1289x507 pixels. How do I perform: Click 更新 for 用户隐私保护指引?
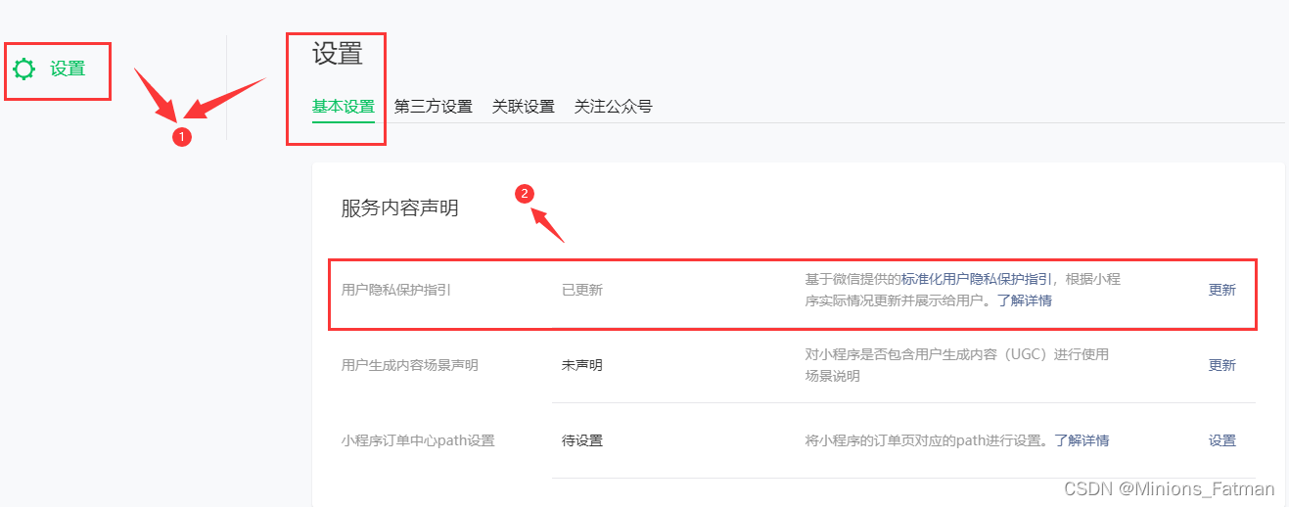pyautogui.click(x=1221, y=290)
